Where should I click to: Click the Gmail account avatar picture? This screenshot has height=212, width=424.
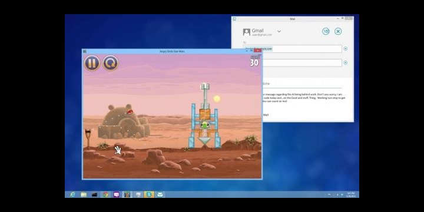coord(246,32)
